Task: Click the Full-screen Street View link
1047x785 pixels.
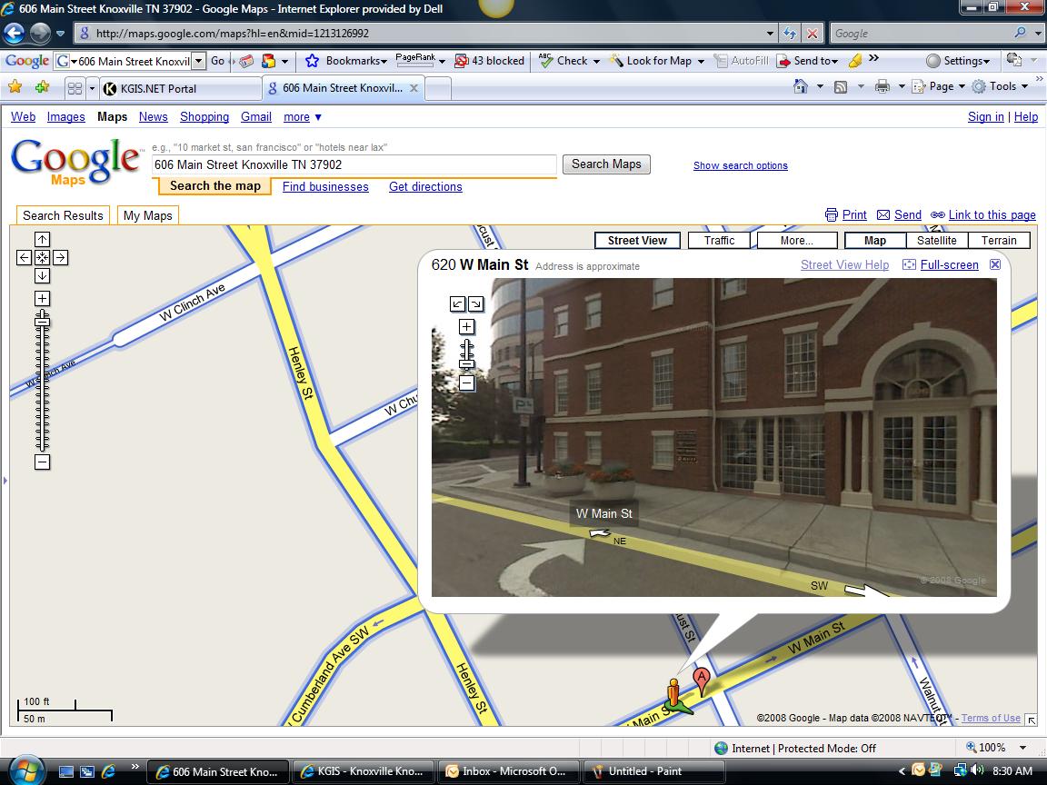Action: pos(949,265)
